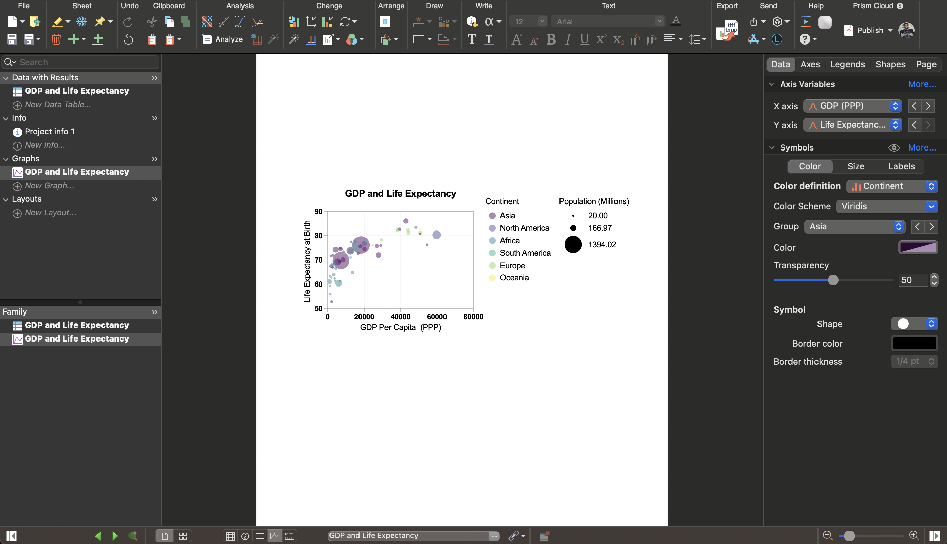
Task: Open the Y axis Life Expectancy dropdown
Action: point(852,125)
